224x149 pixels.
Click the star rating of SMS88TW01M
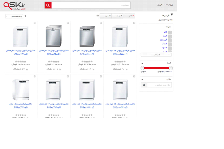point(54,115)
